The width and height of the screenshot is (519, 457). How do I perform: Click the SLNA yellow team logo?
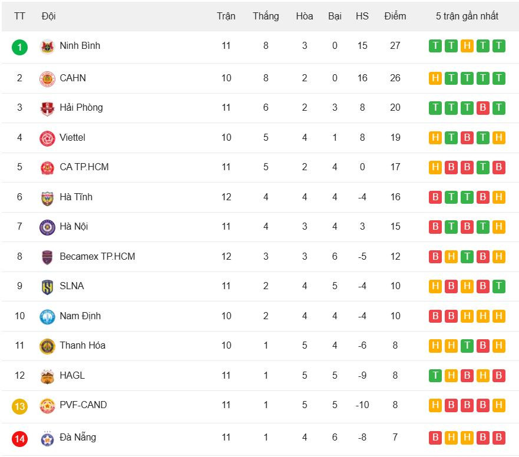(47, 287)
